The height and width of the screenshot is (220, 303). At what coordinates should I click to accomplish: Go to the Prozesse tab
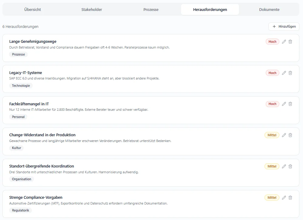click(151, 9)
